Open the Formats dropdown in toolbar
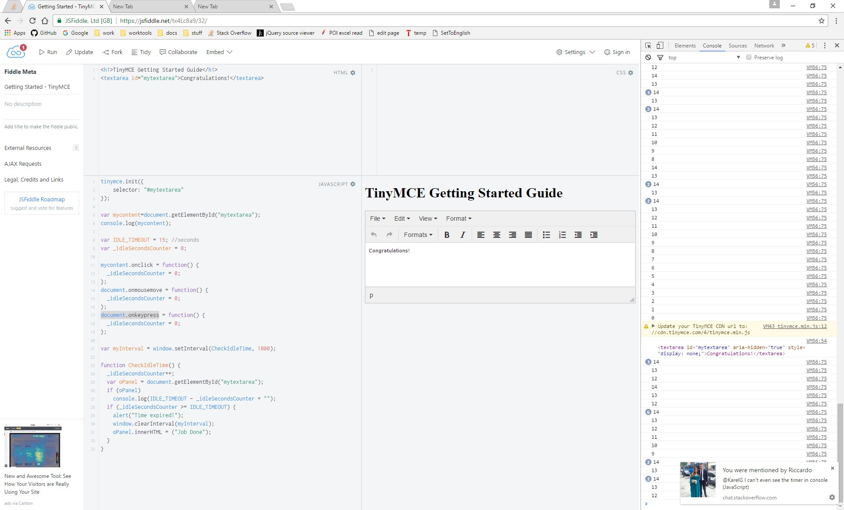This screenshot has width=844, height=510. 418,235
